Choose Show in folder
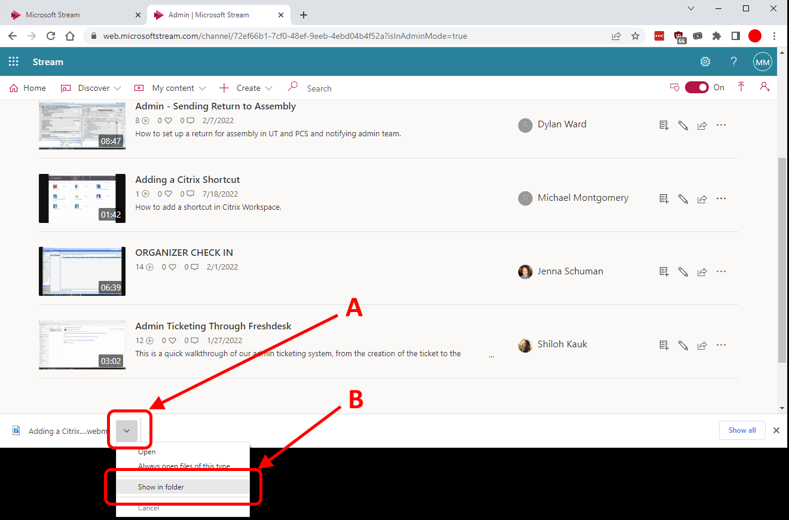The width and height of the screenshot is (789, 520). point(182,487)
